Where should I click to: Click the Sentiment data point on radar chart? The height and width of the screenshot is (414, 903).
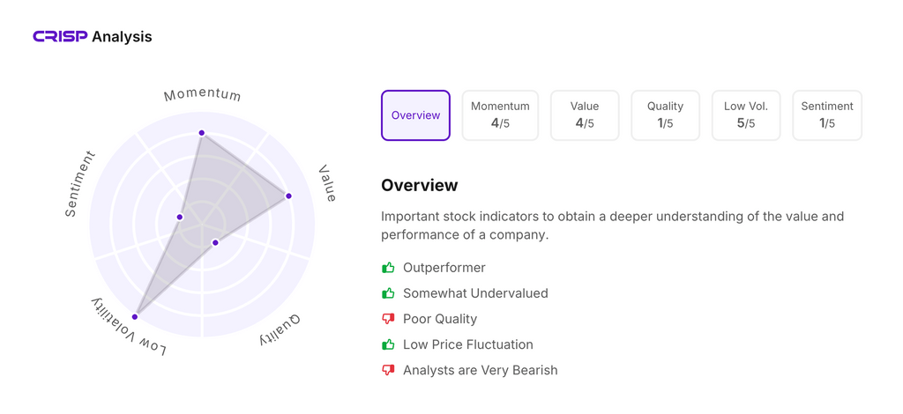point(180,217)
